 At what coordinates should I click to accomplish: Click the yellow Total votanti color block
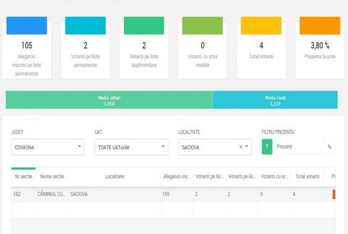coord(261,25)
